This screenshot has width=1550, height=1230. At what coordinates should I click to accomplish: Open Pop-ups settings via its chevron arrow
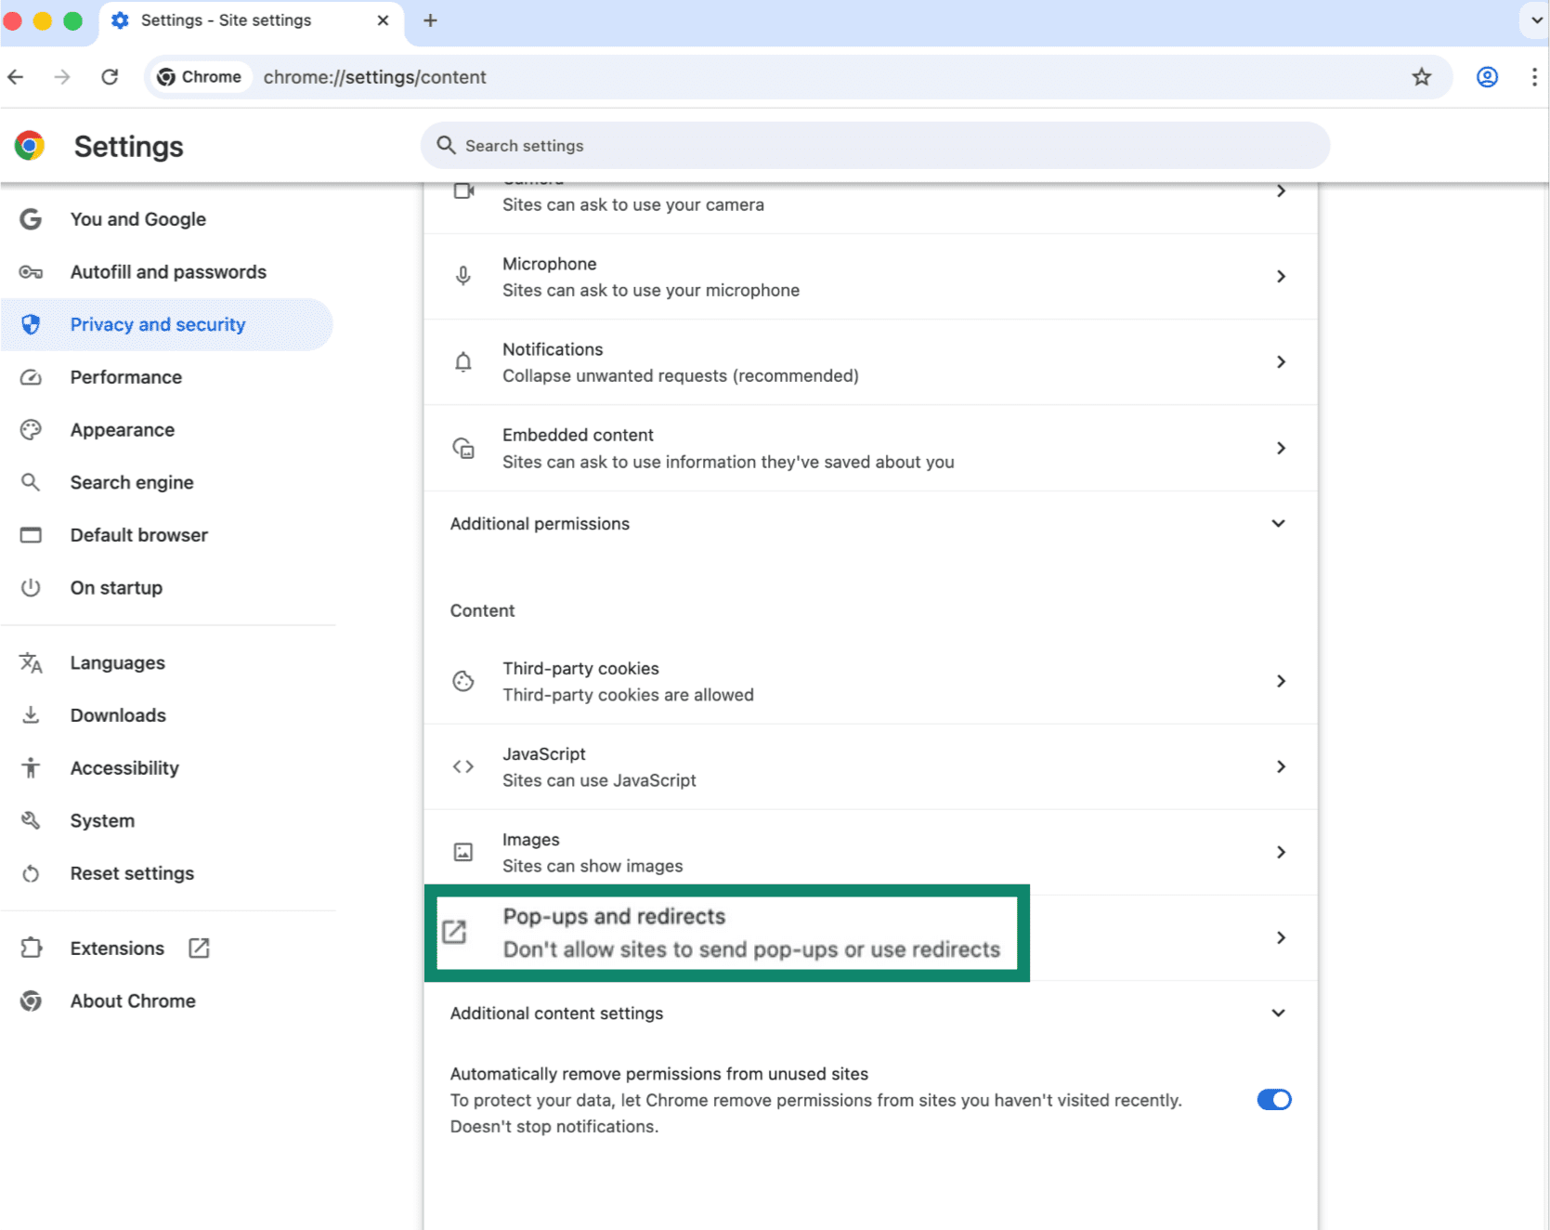(x=1281, y=937)
